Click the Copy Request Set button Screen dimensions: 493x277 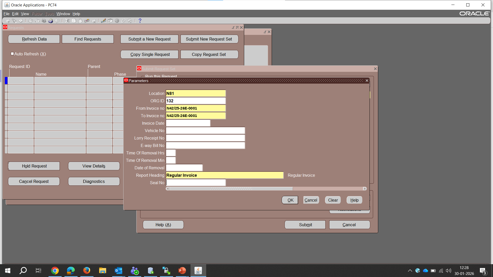tap(209, 54)
